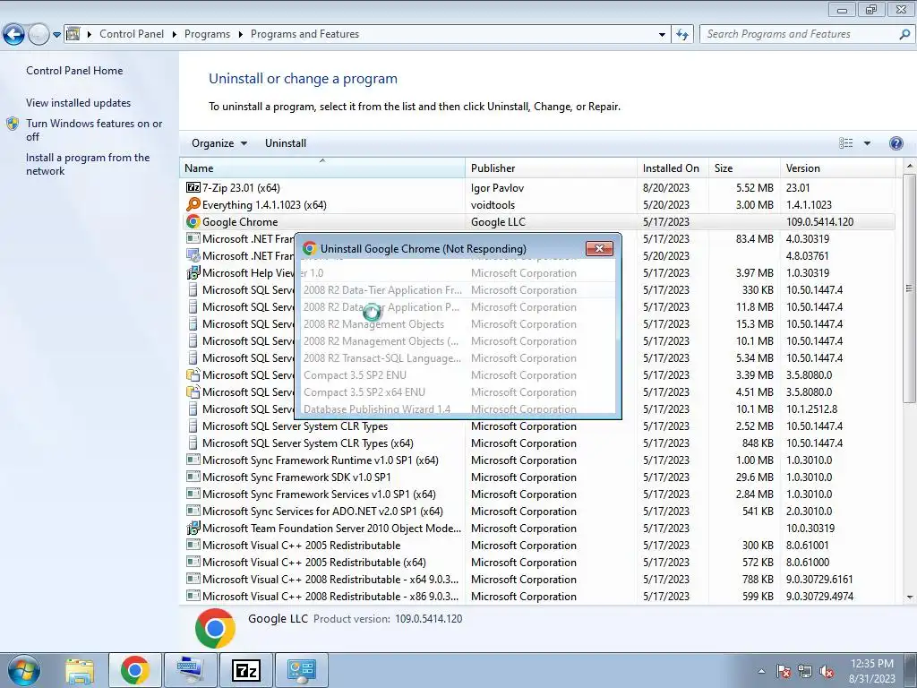Click the scrollbar down arrow
Image resolution: width=917 pixels, height=688 pixels.
click(909, 598)
